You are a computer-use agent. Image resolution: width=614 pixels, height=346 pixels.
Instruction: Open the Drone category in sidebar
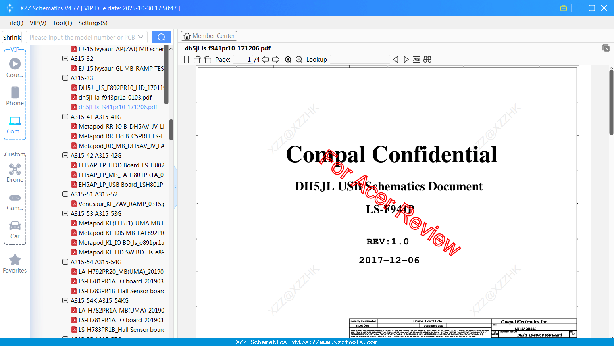point(15,173)
